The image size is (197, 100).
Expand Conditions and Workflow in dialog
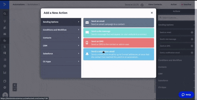pyautogui.click(x=61, y=30)
